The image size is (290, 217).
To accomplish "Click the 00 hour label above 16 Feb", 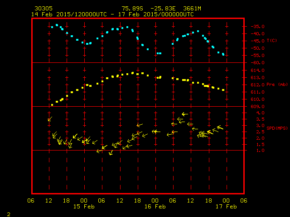I will tap(155, 201).
